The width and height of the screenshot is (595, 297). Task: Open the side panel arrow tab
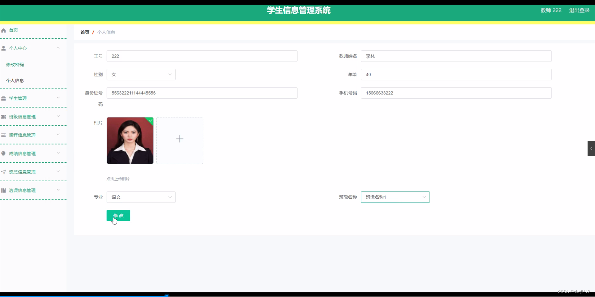coord(591,148)
